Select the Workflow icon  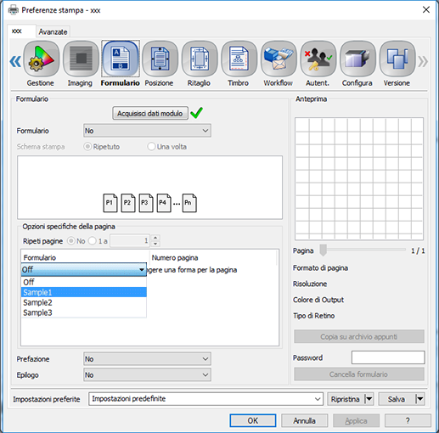click(279, 59)
